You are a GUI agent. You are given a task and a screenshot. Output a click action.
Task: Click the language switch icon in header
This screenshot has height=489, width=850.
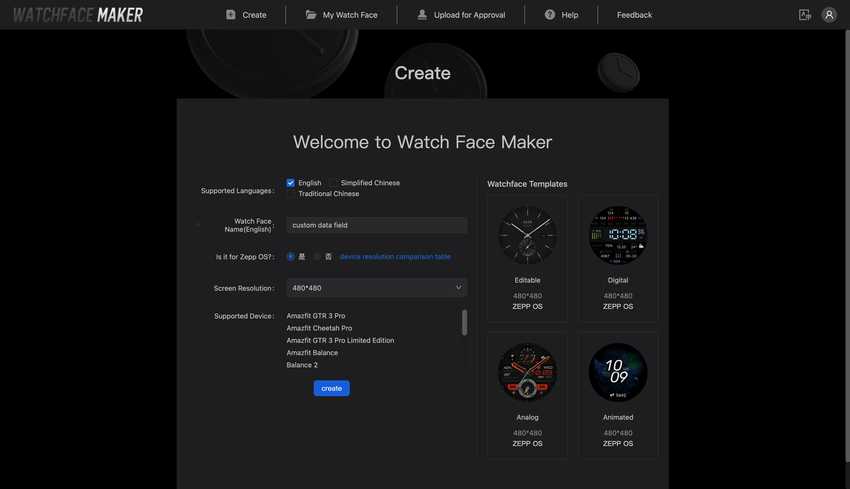tap(805, 15)
